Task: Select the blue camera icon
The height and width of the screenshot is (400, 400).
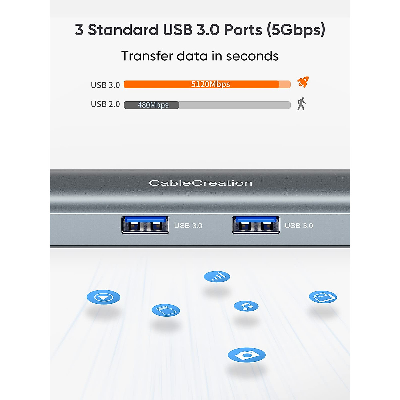Action: [247, 355]
